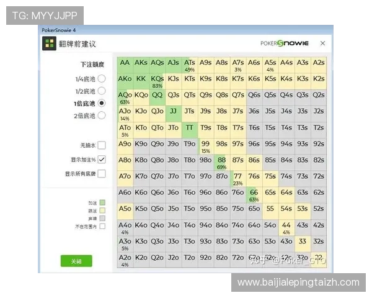Click the 65s hand cell
Screen dimensions: 372x298
[x=270, y=195]
